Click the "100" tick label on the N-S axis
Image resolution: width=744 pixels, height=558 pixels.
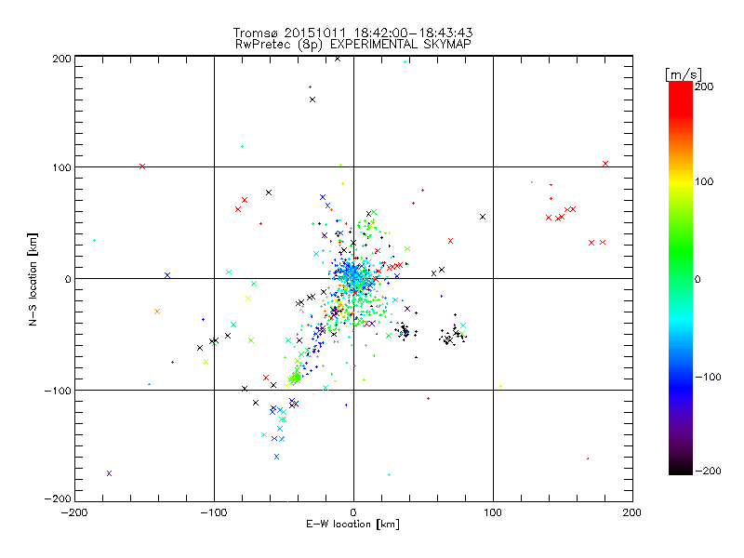(x=61, y=167)
